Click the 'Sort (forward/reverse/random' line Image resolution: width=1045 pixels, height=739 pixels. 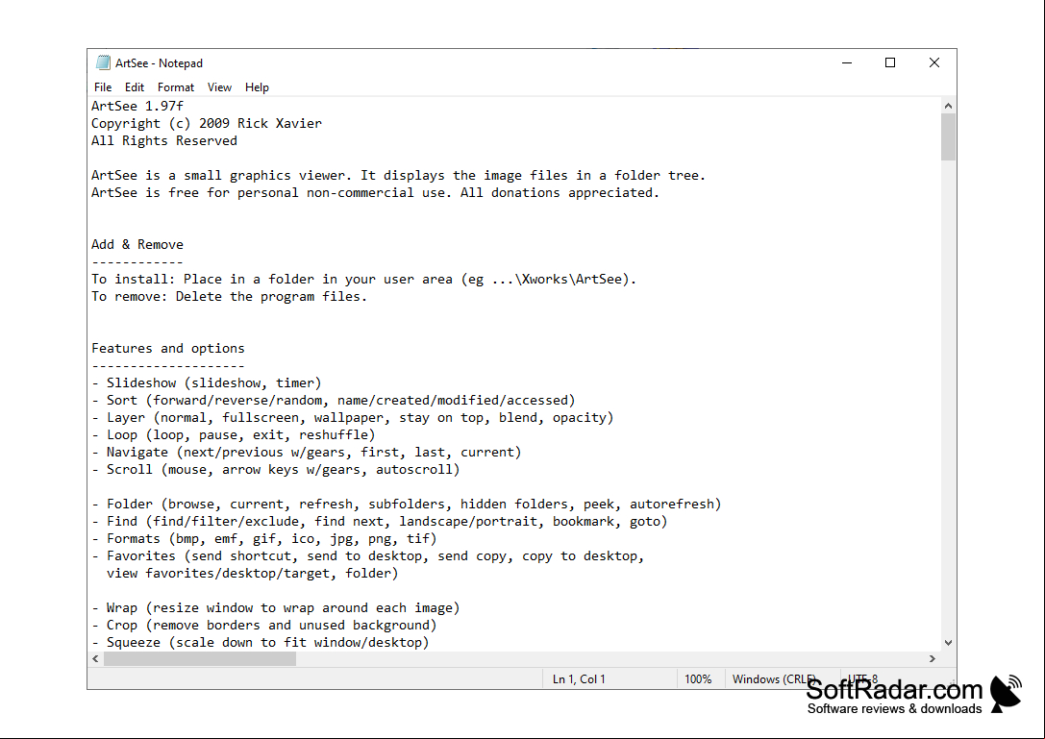click(x=334, y=401)
